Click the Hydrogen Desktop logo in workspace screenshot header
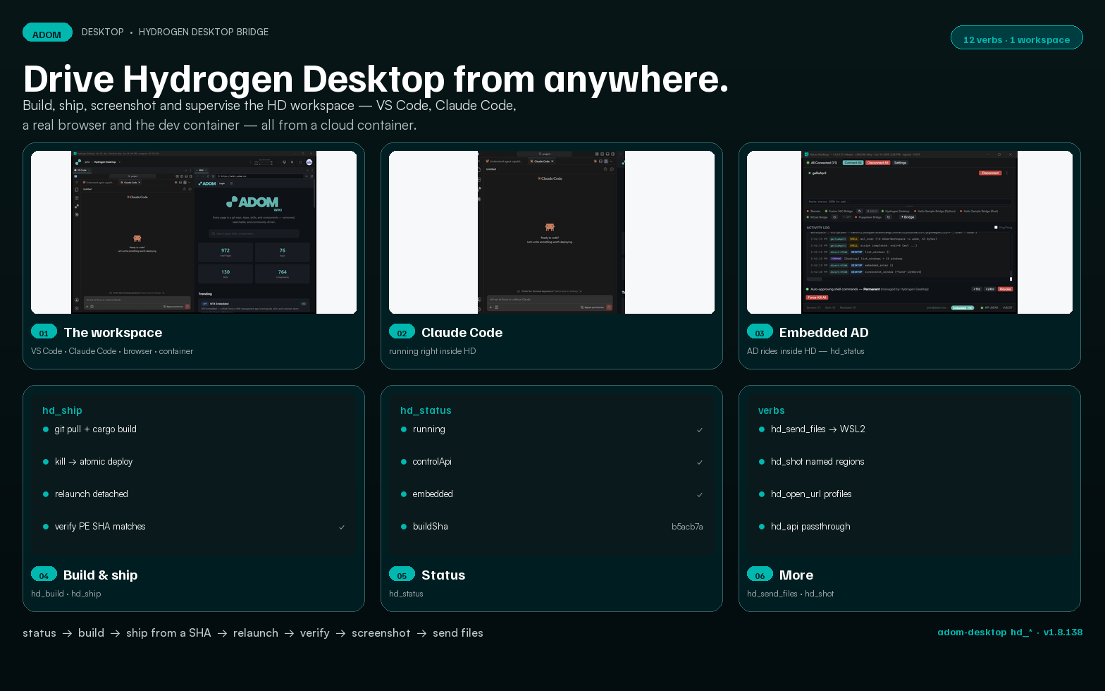 click(78, 162)
